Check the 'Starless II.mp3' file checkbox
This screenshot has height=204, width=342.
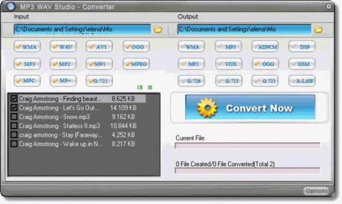14,126
